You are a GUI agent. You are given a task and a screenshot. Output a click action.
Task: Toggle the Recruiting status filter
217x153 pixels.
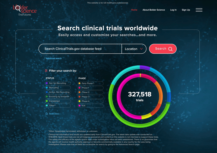[x=58, y=88]
